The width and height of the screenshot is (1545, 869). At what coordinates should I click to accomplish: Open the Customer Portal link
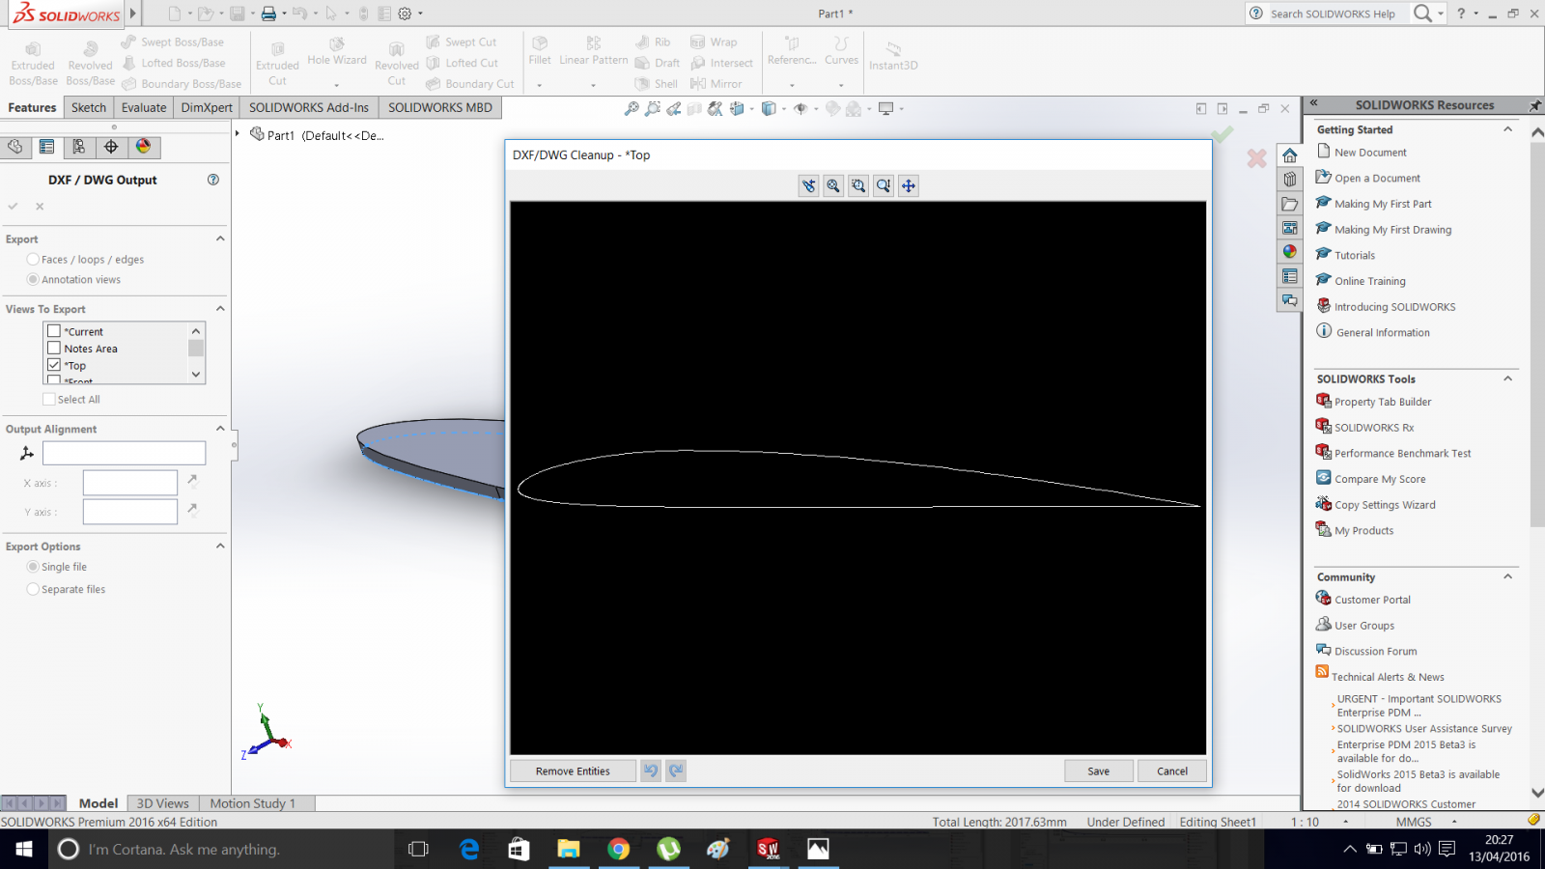(x=1372, y=600)
